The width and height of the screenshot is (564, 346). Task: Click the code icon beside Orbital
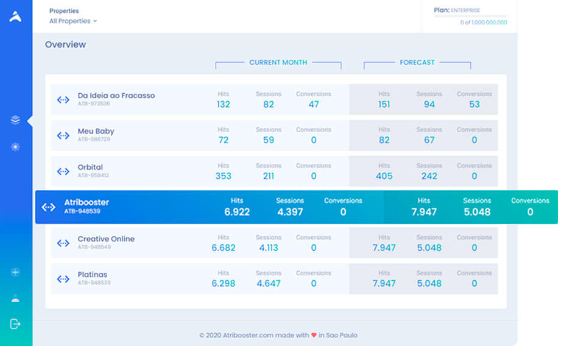pos(63,171)
